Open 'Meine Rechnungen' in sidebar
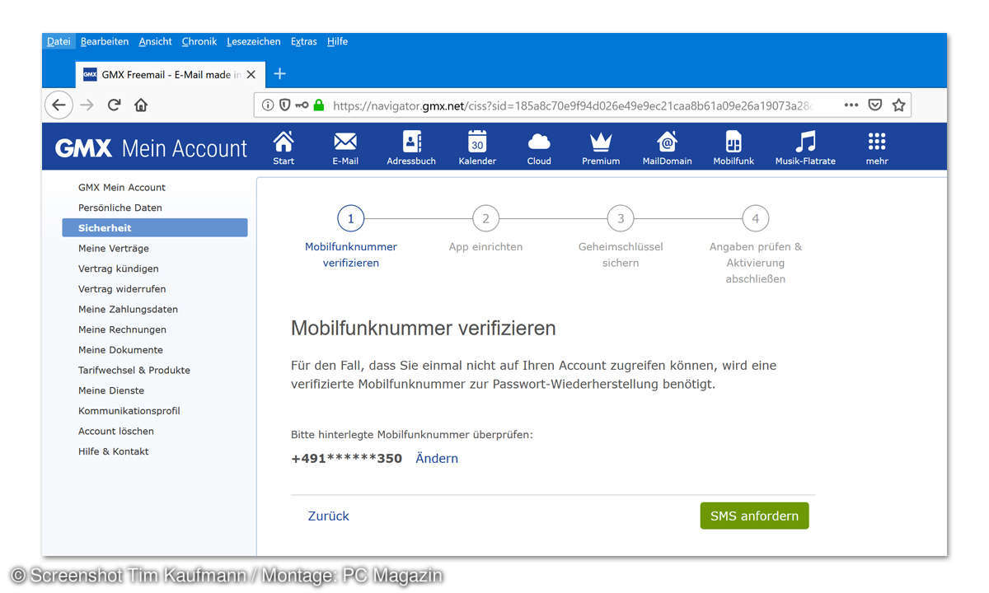 (x=122, y=329)
